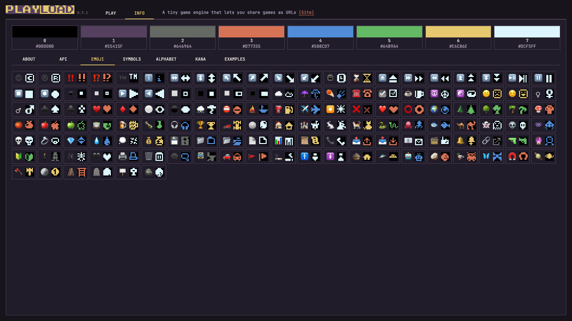Open the ABOUT section tab

coord(29,59)
